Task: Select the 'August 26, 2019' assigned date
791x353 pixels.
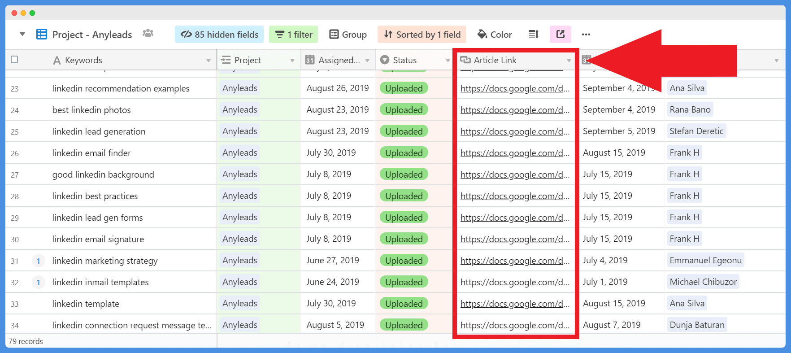Action: (x=338, y=88)
